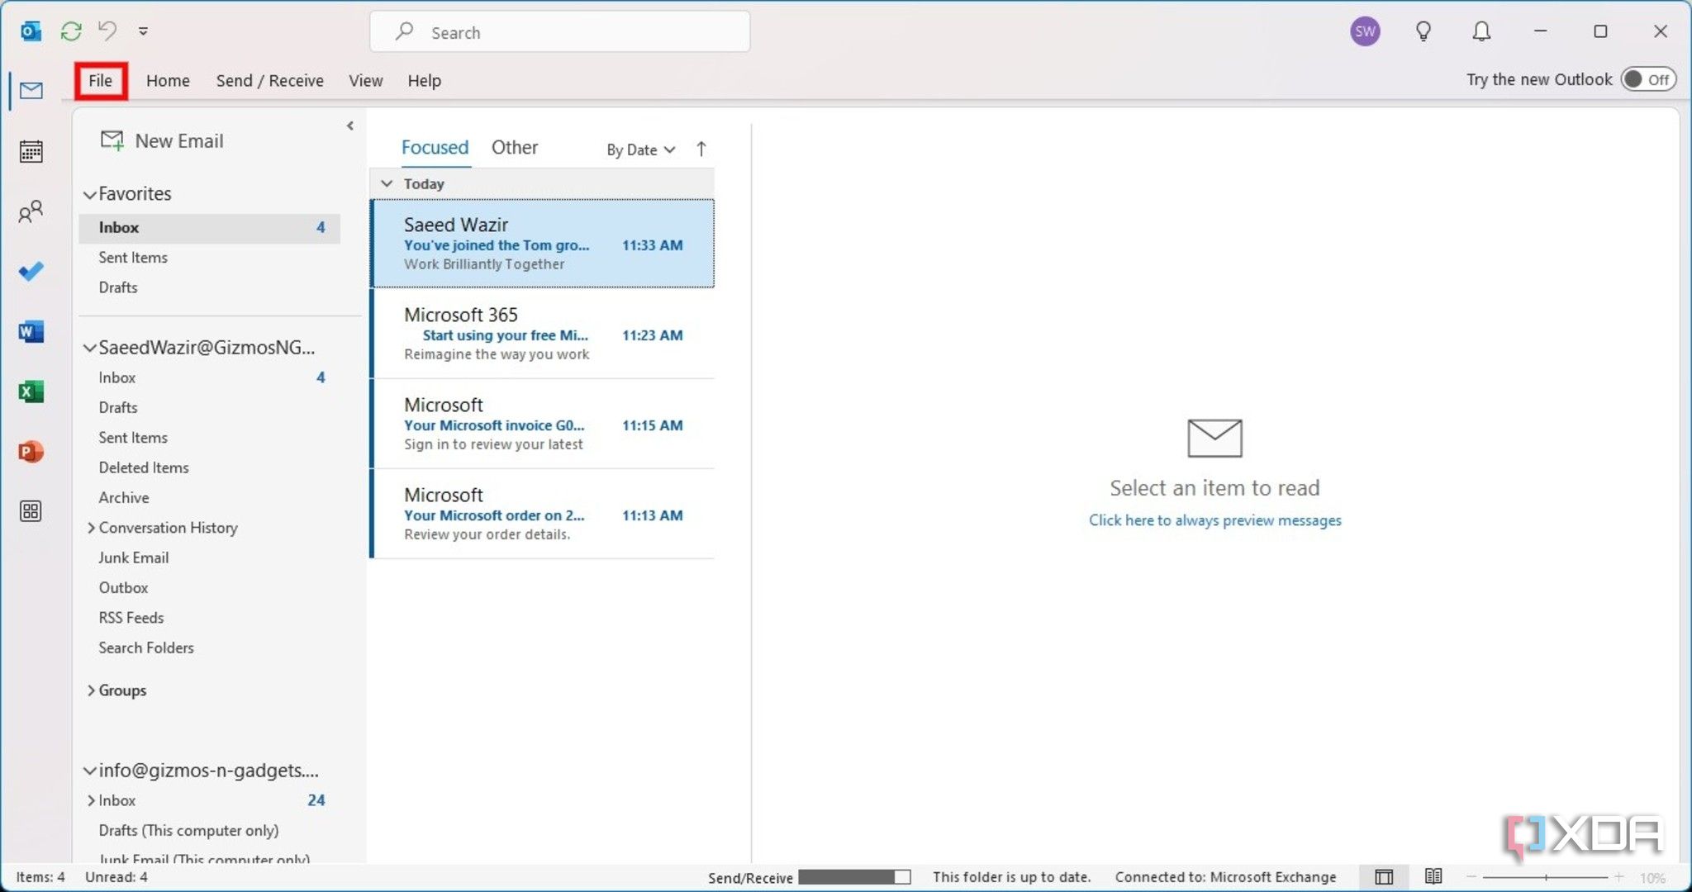Collapse the Favorites section
This screenshot has height=892, width=1692.
click(x=89, y=193)
